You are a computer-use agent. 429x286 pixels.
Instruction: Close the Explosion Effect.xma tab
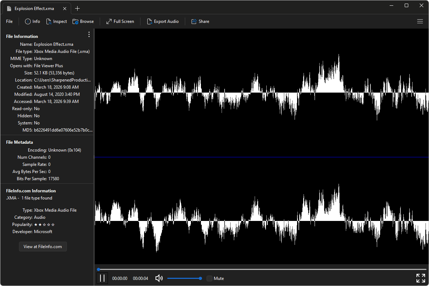65,8
